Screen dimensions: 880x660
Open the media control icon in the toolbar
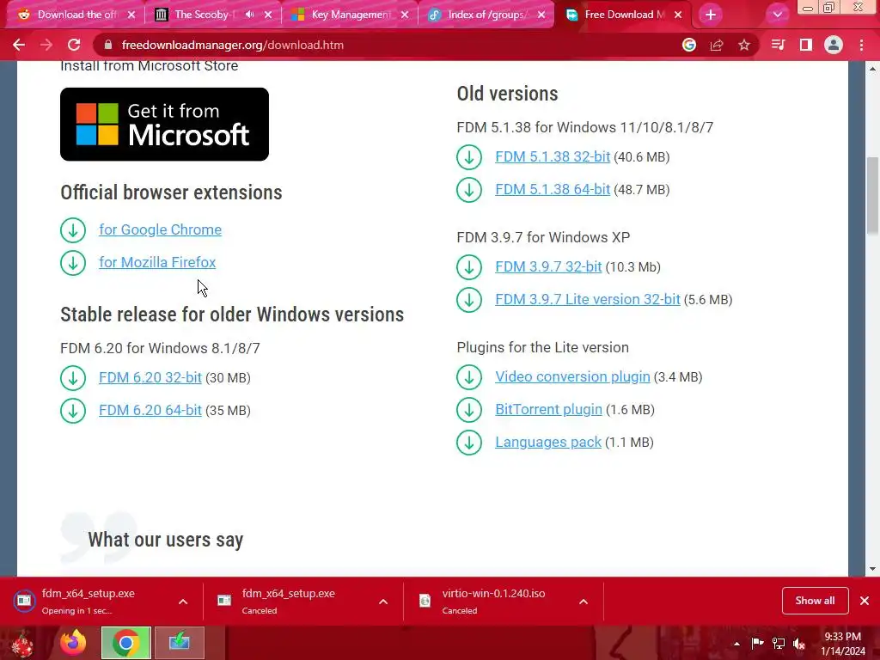pyautogui.click(x=778, y=45)
